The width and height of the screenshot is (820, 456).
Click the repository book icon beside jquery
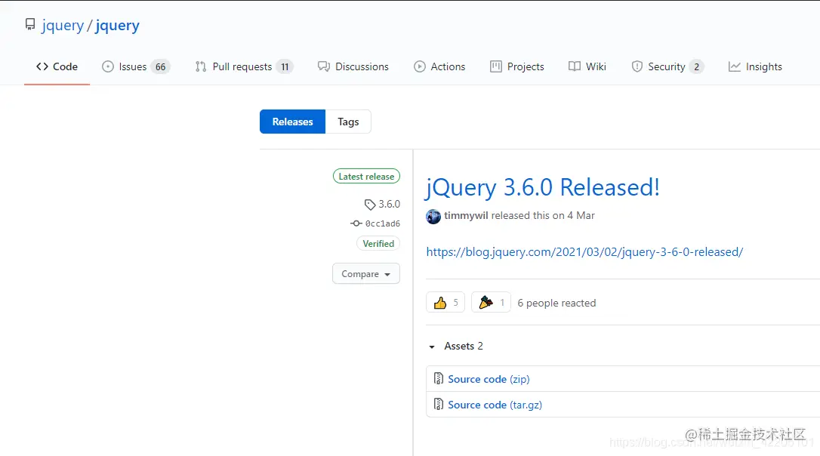coord(30,25)
